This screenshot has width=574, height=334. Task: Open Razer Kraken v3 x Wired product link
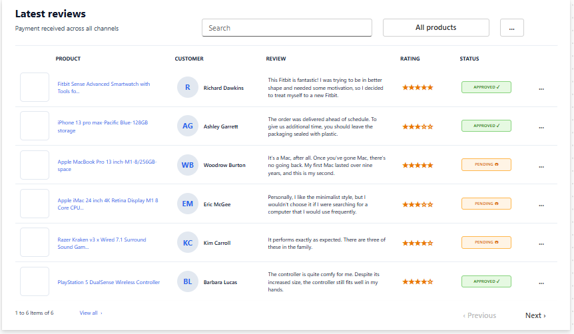tap(102, 244)
